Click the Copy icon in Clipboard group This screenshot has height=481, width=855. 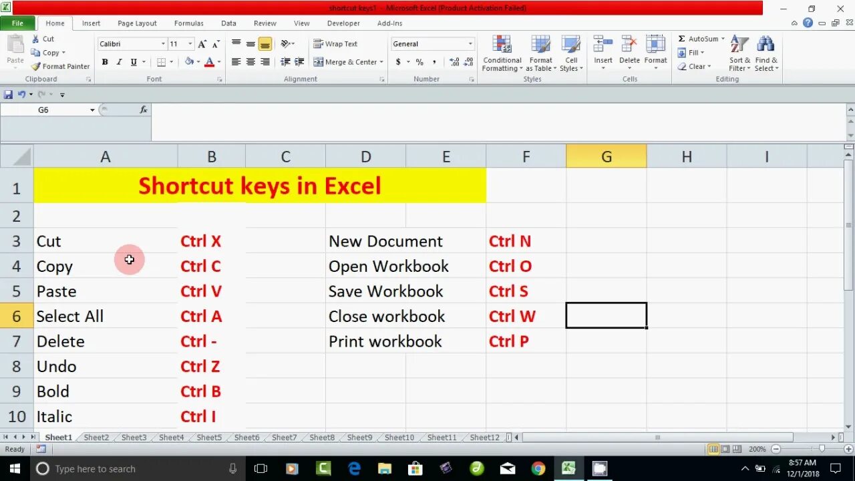coord(35,53)
